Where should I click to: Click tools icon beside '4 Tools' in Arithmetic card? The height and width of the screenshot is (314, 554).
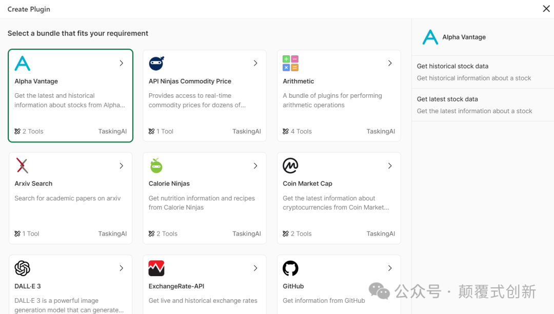point(286,131)
